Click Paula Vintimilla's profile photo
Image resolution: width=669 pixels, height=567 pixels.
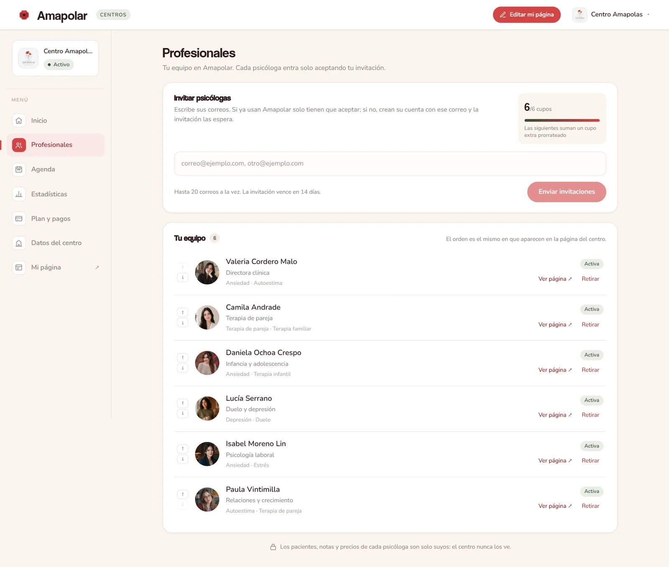click(x=207, y=500)
